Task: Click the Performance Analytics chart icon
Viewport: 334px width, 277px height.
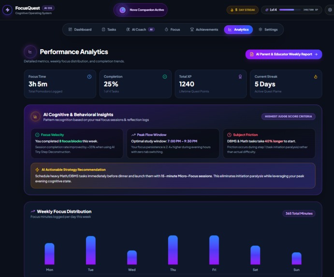Action: pos(30,52)
